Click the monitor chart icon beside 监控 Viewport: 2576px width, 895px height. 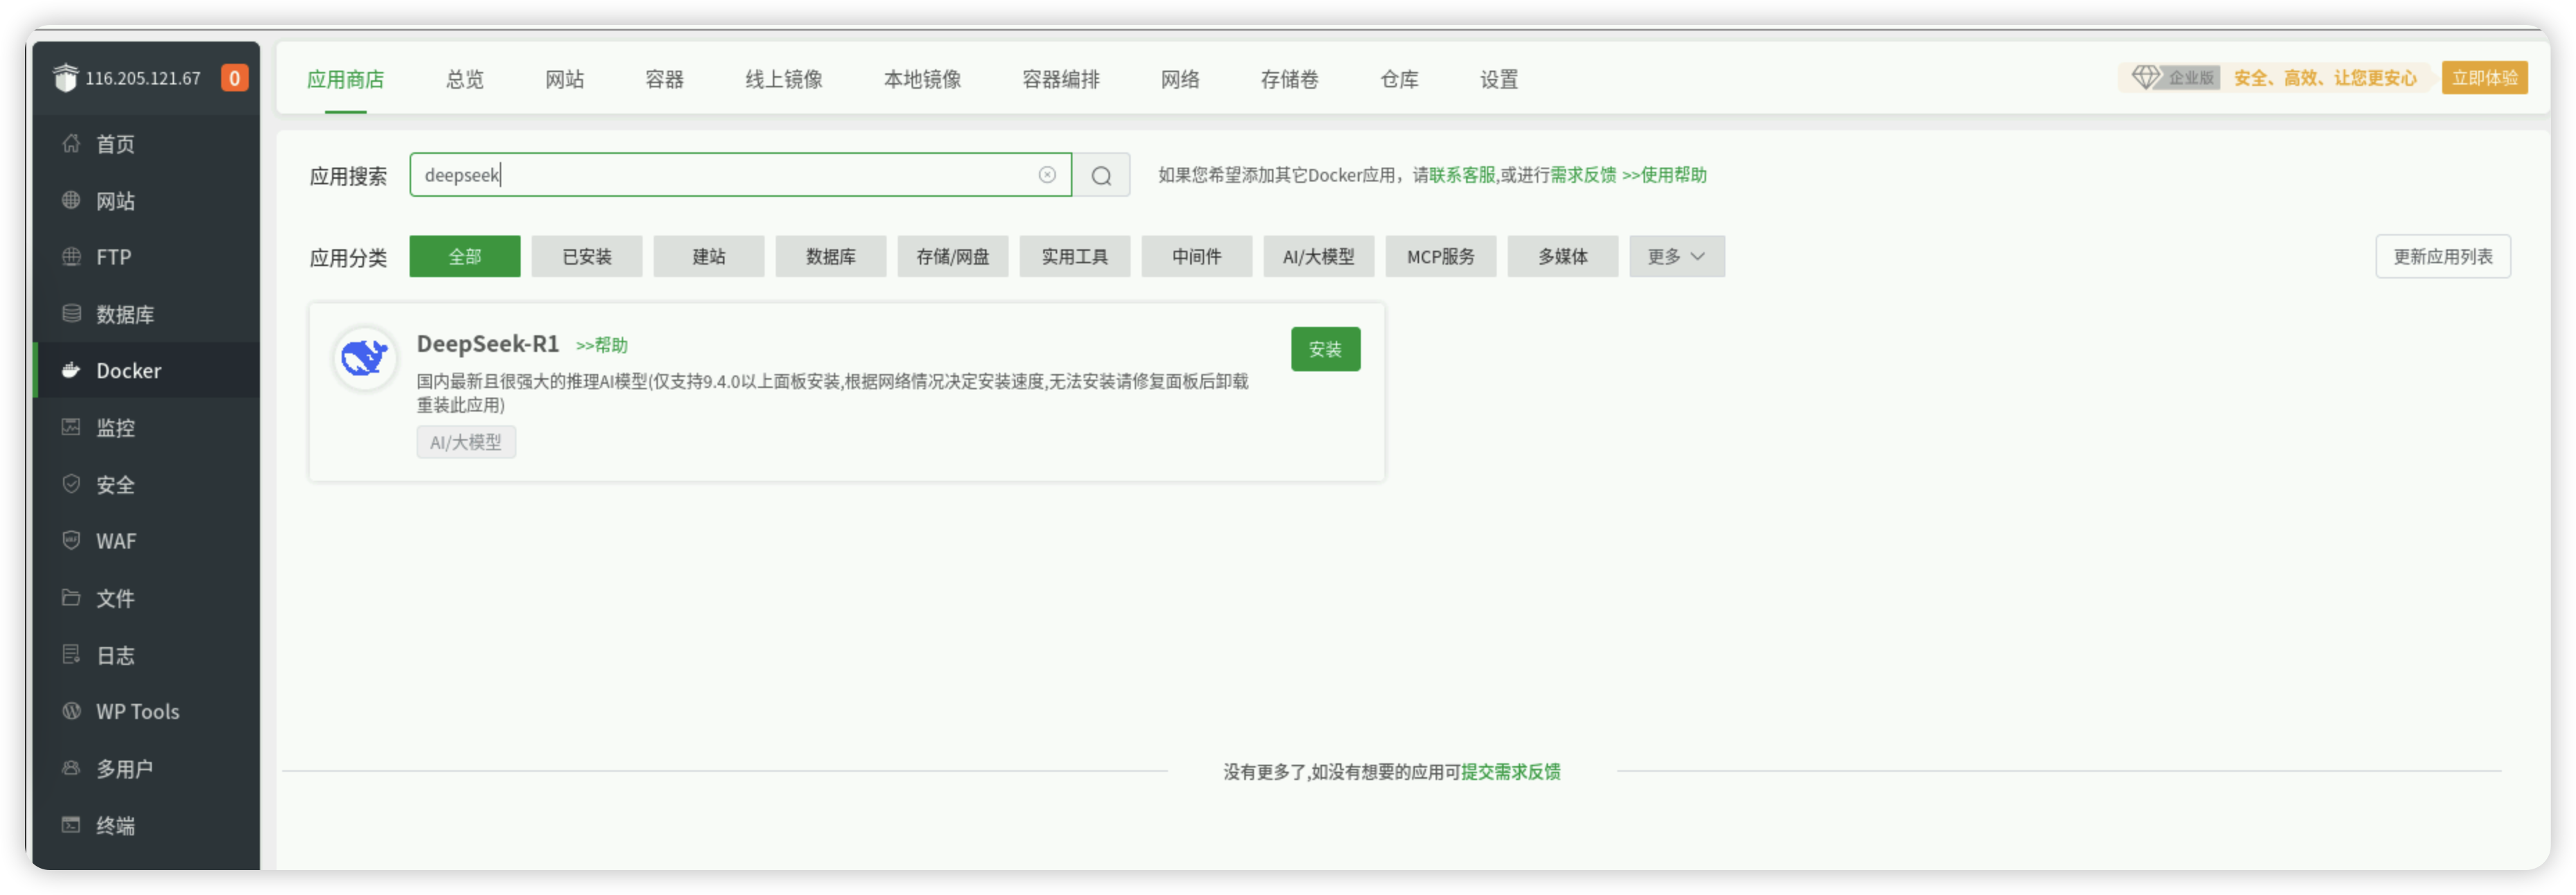click(x=71, y=427)
